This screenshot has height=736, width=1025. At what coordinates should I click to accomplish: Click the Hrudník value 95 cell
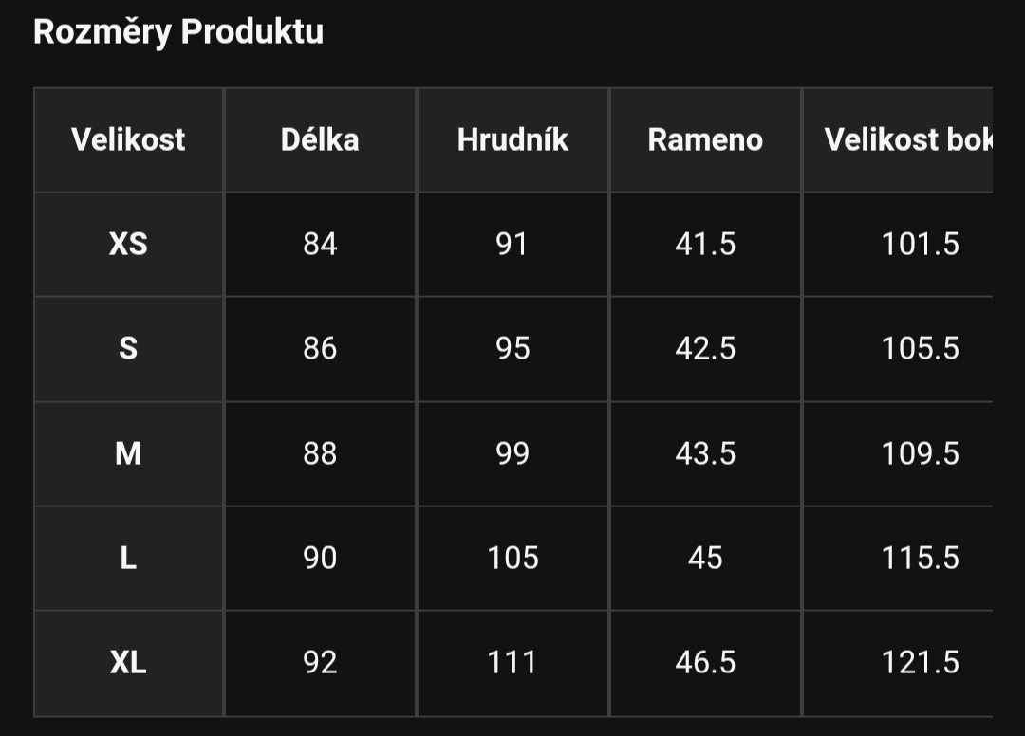coord(512,349)
